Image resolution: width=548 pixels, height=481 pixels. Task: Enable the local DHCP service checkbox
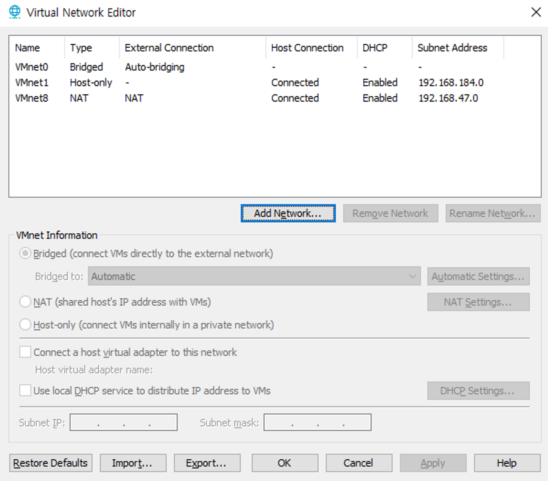(25, 390)
